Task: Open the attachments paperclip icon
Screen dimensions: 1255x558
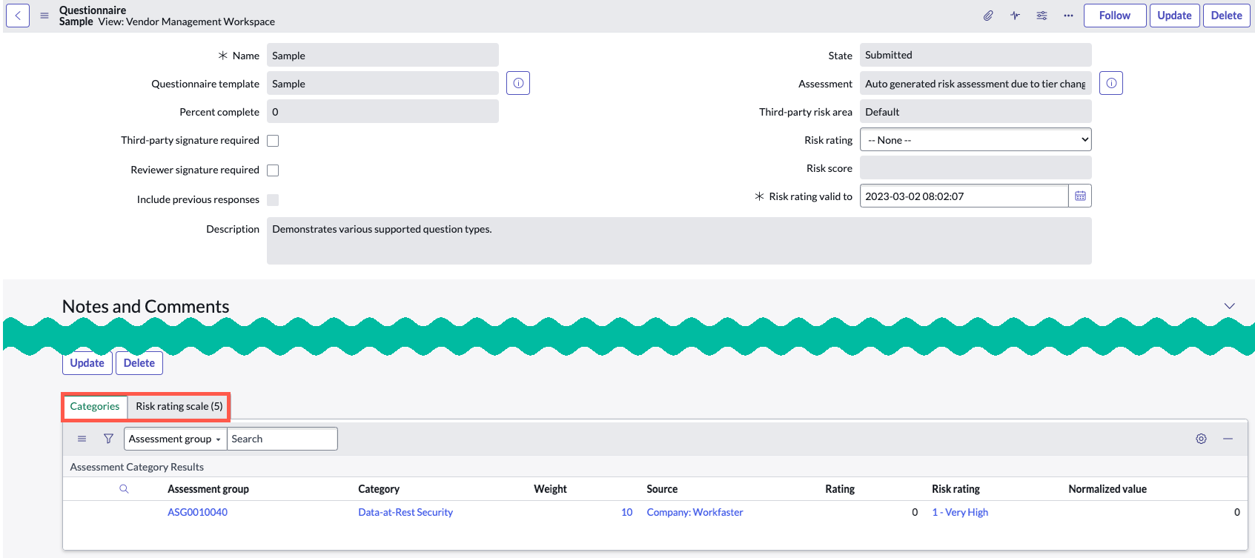Action: click(x=988, y=16)
